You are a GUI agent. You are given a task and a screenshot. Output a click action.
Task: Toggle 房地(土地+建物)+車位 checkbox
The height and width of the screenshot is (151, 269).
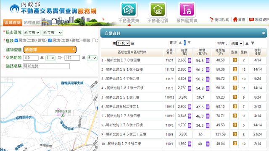(50, 41)
